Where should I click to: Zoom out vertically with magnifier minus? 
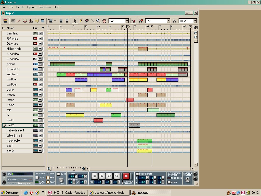[195, 37]
